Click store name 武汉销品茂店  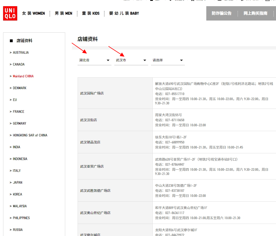[x=90, y=142]
